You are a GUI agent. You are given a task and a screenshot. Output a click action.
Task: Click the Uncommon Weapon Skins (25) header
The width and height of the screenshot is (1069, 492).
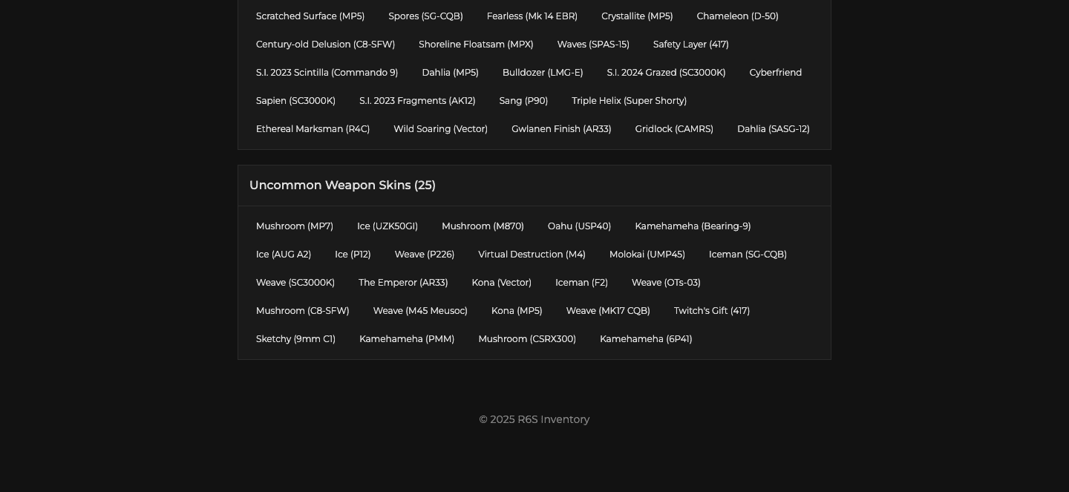point(342,186)
